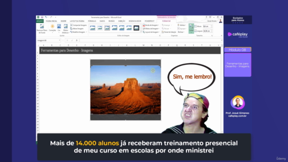Open the Girar rotate dropdown
Viewport: 288px width, 162px height.
[x=181, y=32]
